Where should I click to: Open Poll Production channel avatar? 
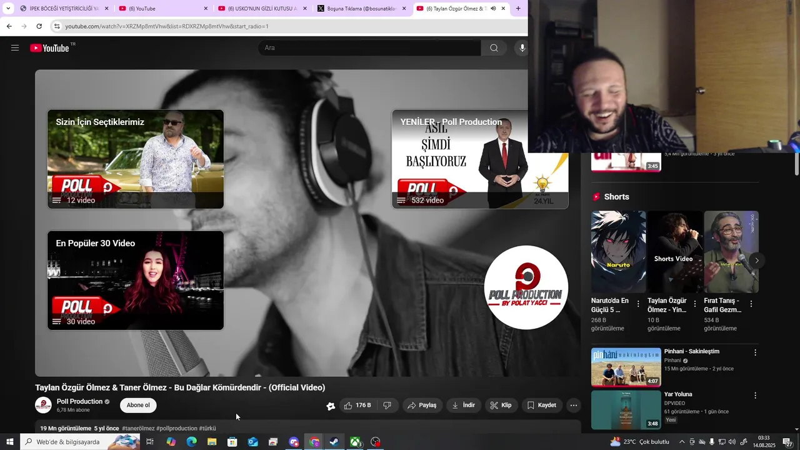pos(43,405)
